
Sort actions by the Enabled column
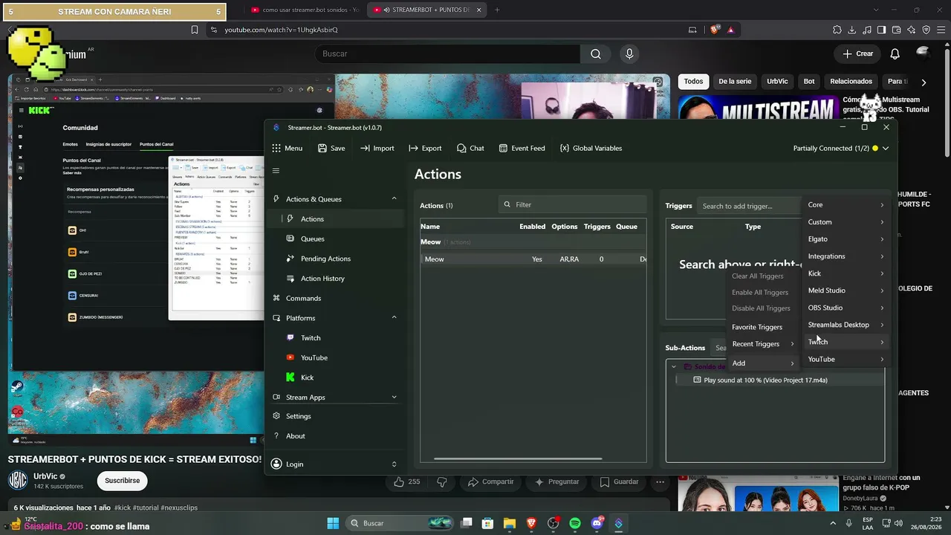532,227
